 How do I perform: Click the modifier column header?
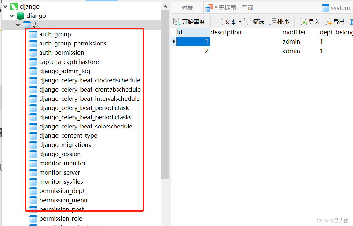coord(300,32)
